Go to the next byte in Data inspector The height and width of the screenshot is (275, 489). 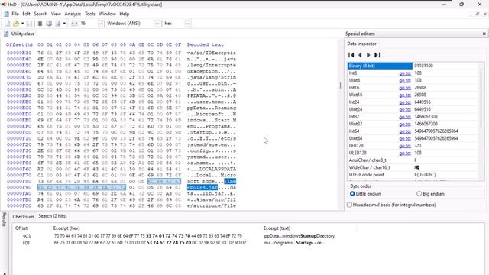tap(368, 55)
